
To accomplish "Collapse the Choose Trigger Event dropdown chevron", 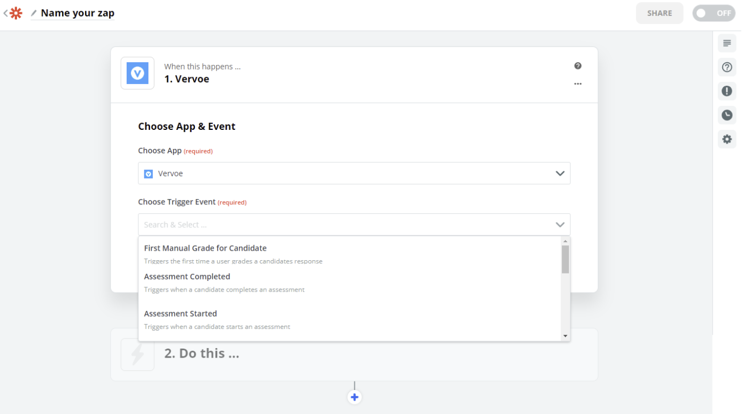I will pyautogui.click(x=560, y=225).
